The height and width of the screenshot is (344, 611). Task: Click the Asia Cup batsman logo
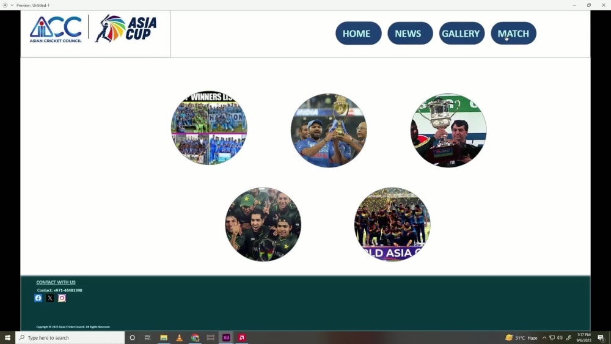coord(125,29)
